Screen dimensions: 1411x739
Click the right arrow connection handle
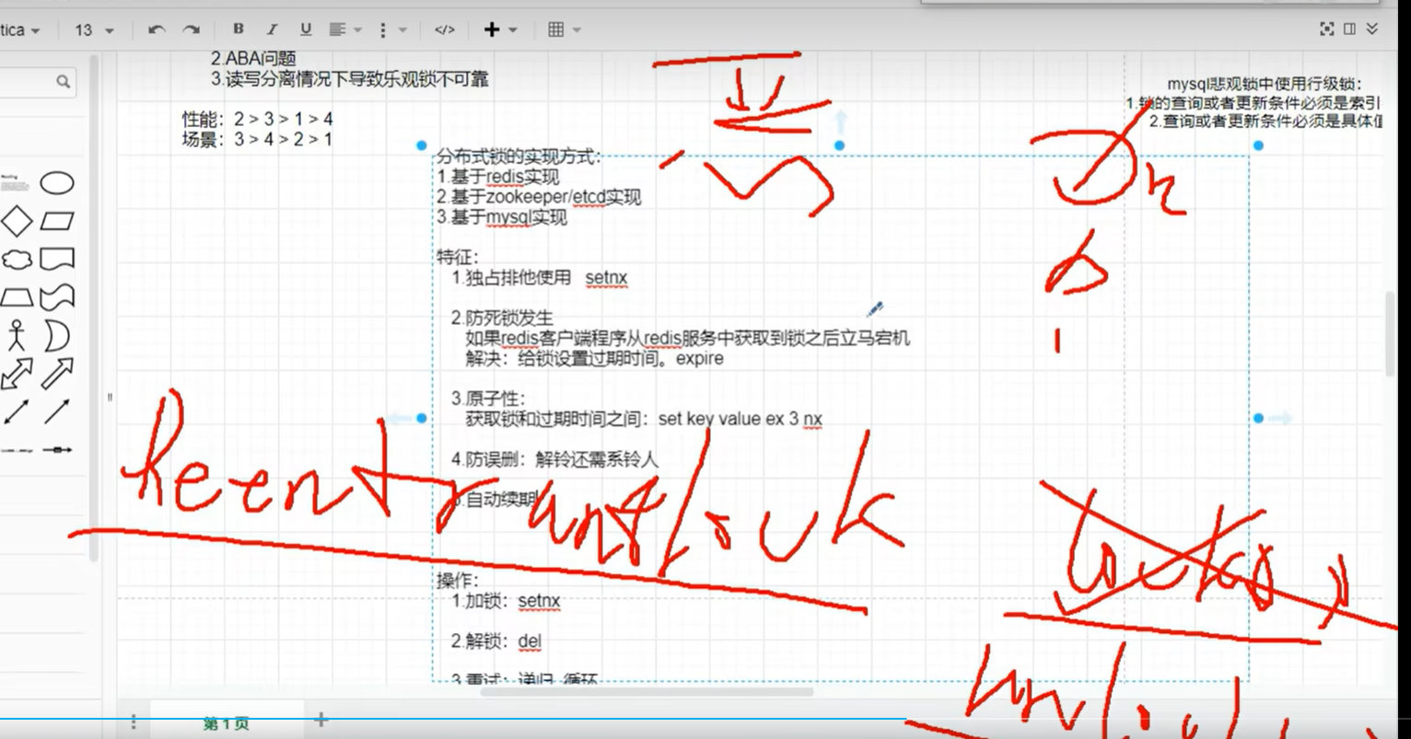[x=1280, y=418]
